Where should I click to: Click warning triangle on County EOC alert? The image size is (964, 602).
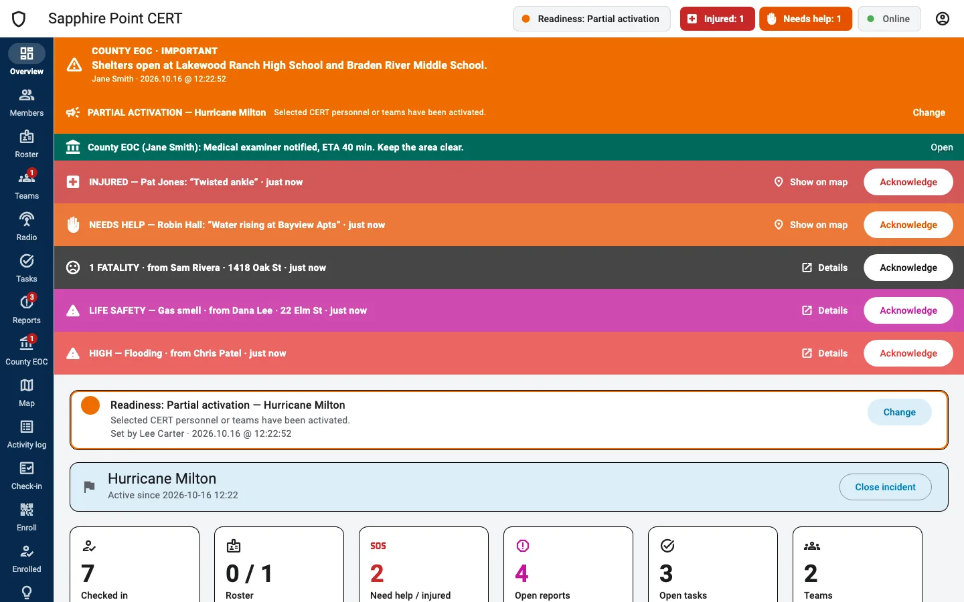click(74, 65)
